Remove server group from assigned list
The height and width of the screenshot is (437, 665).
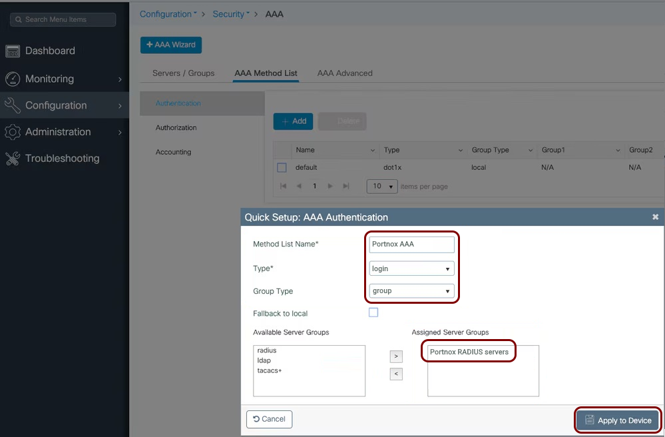coord(396,374)
